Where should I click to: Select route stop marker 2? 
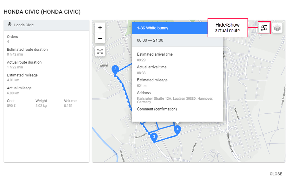[x=115, y=69]
